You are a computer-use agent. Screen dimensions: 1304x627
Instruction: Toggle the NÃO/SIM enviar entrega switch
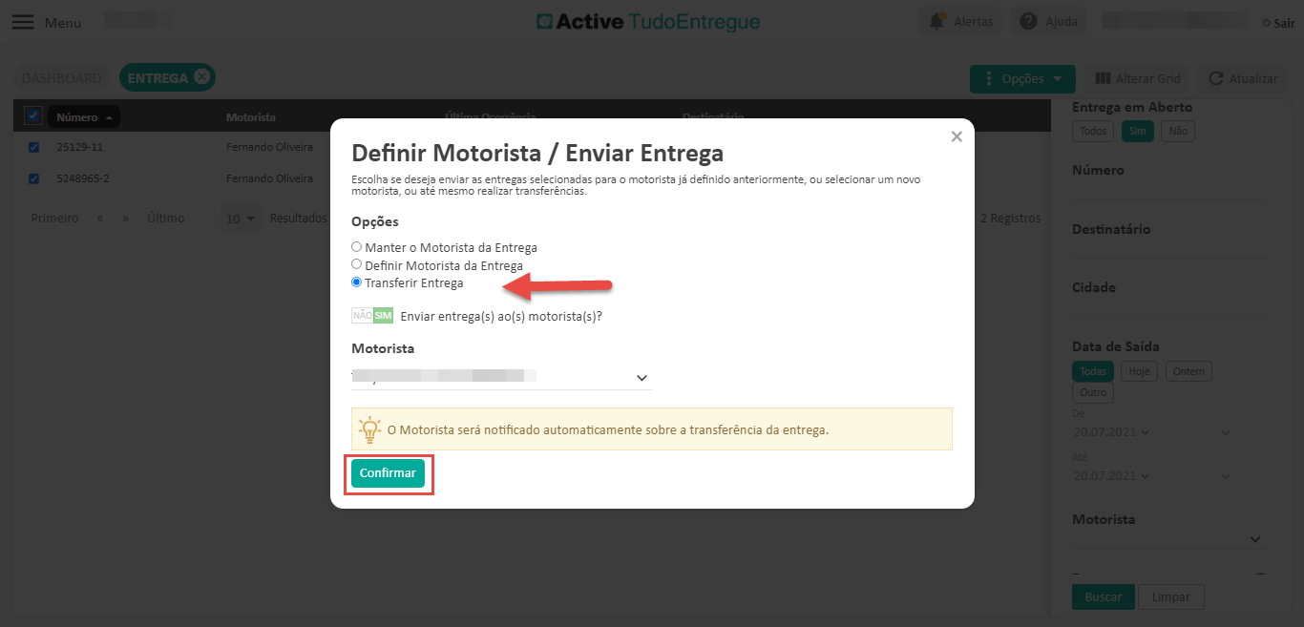[x=372, y=316]
